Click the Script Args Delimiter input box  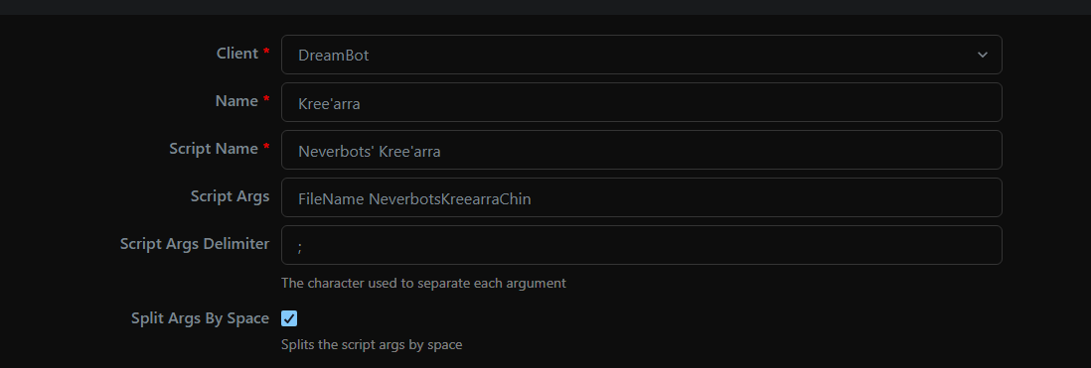pos(641,244)
